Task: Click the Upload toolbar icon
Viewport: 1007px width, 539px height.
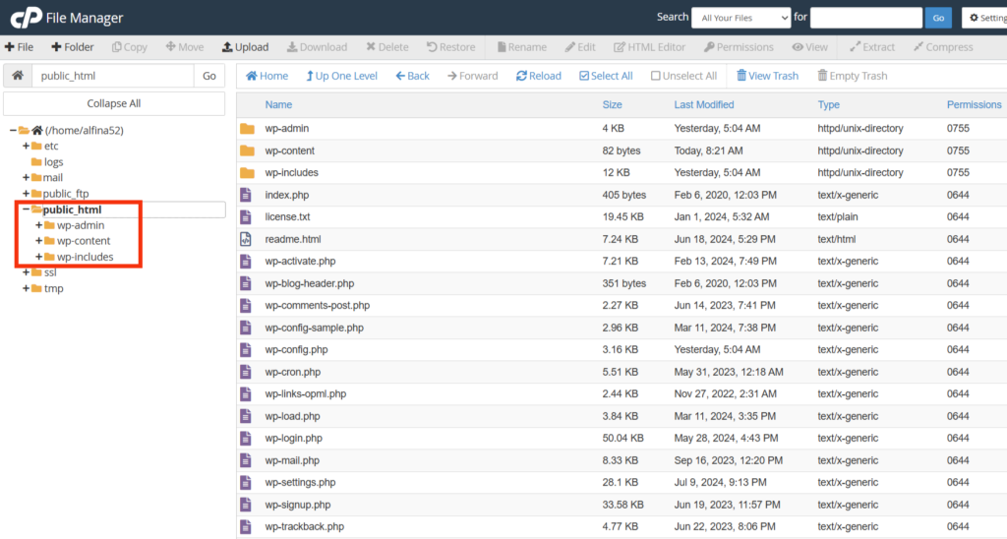Action: click(x=227, y=47)
